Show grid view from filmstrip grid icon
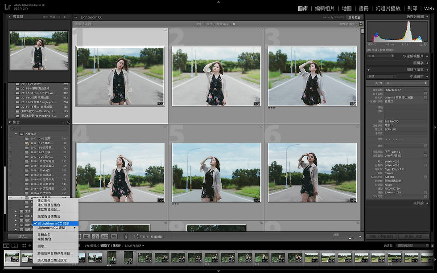437x273 pixels. coord(24,245)
